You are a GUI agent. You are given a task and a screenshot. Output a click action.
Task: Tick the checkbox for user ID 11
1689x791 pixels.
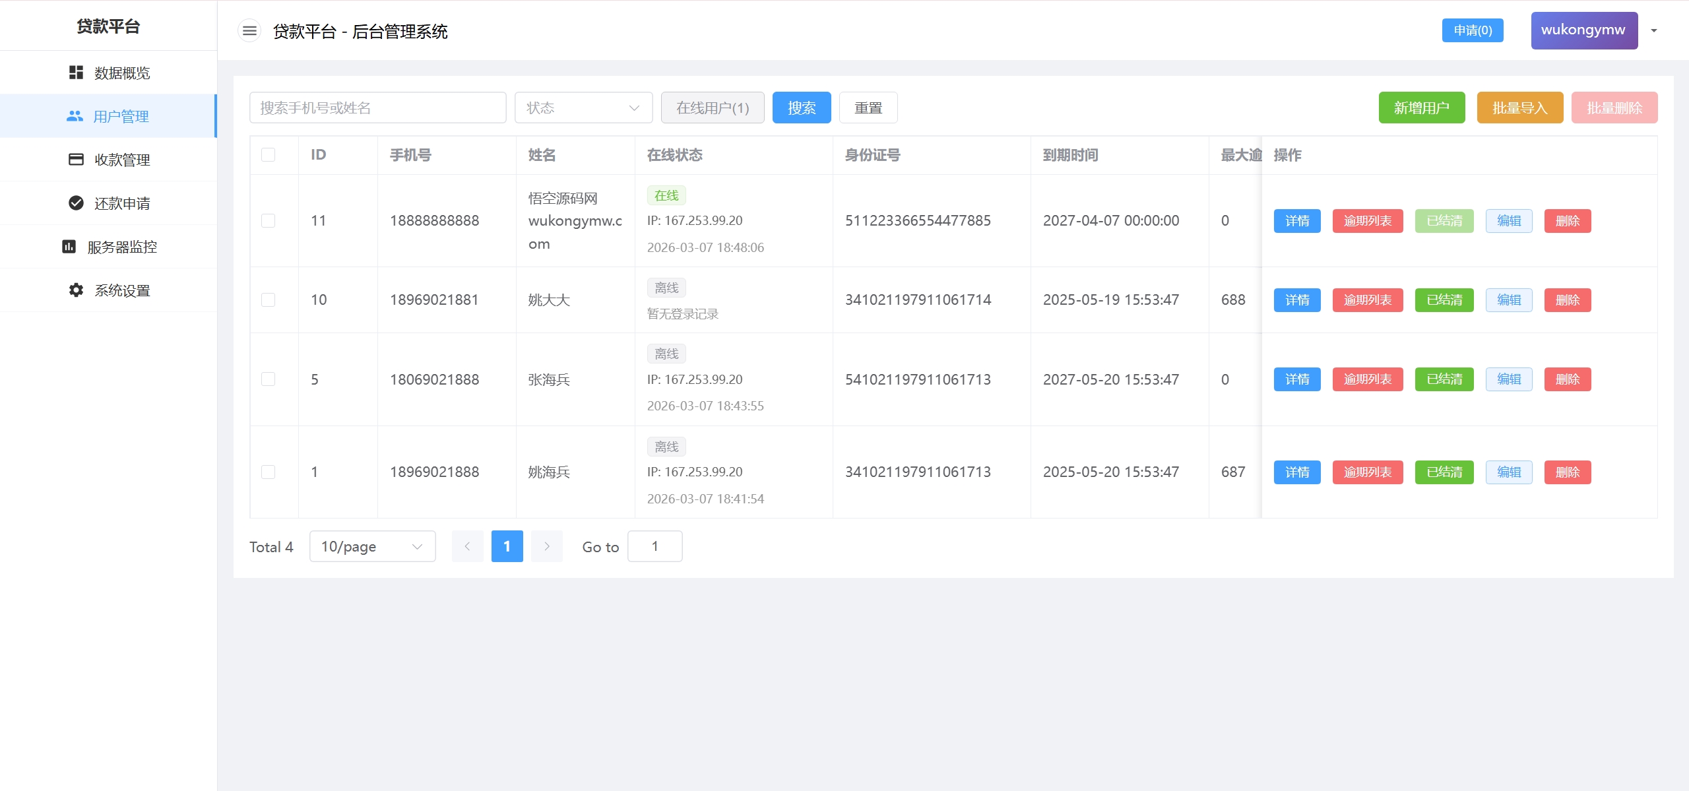tap(268, 221)
